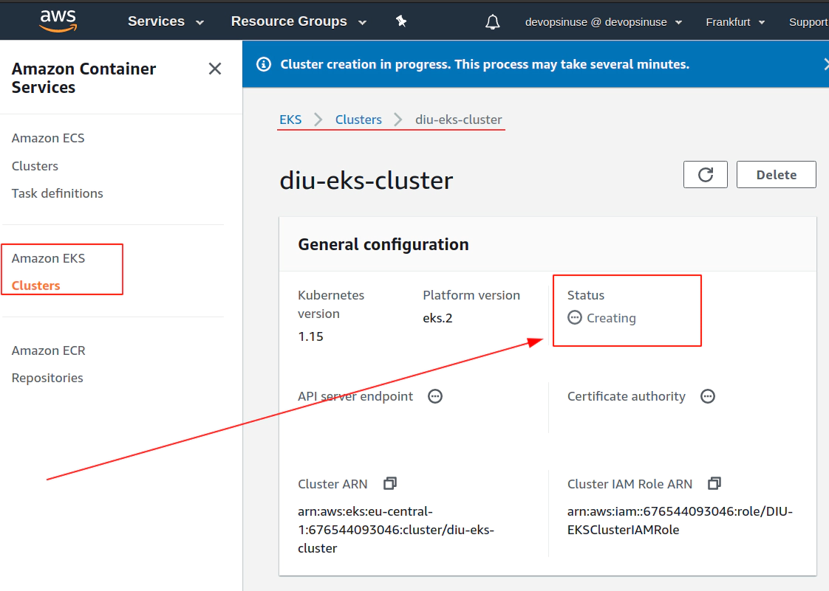Screen dimensions: 829x591
Task: Click the General configuration heading
Action: coord(383,244)
